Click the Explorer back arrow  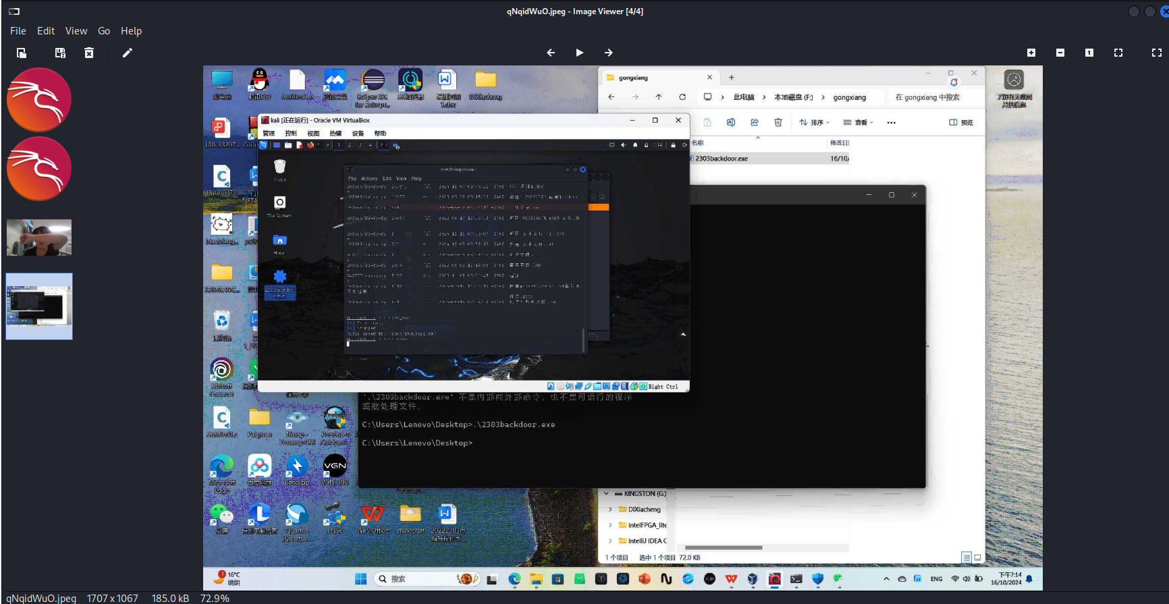(x=611, y=97)
